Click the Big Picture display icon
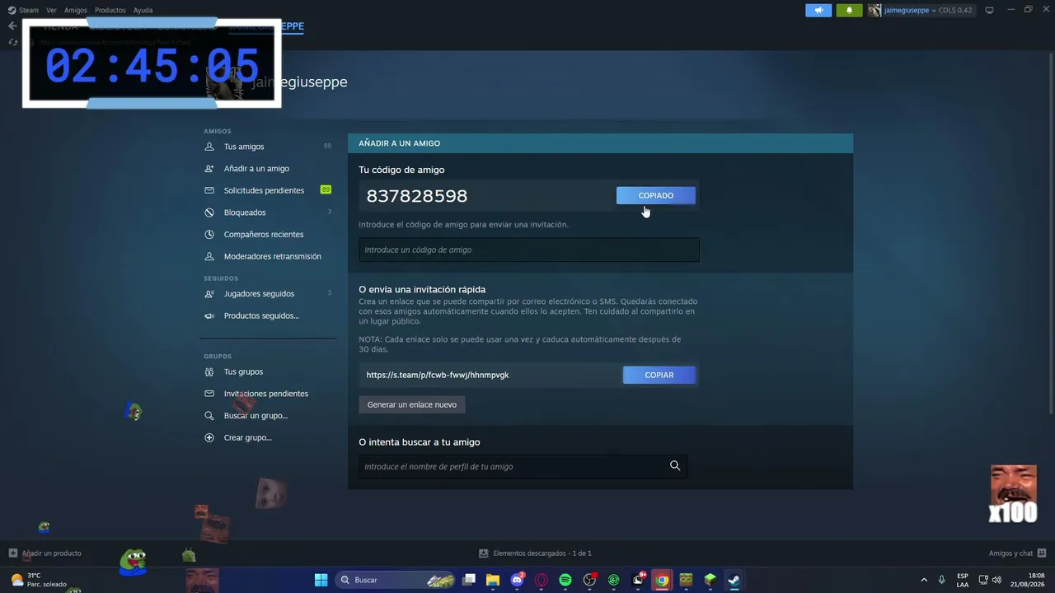Viewport: 1055px width, 593px height. coord(990,10)
